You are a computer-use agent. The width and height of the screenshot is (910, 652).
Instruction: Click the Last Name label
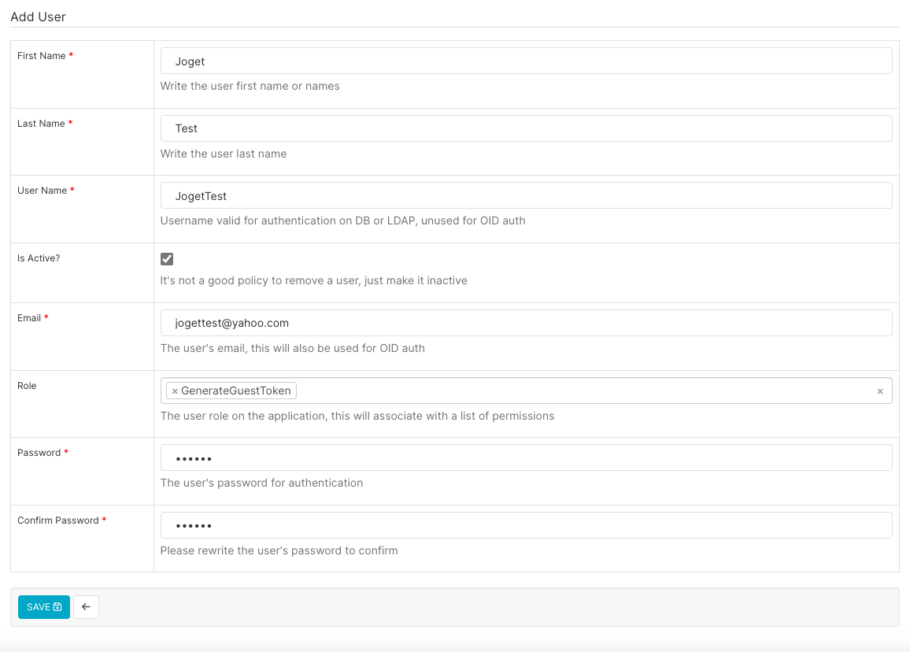click(41, 124)
